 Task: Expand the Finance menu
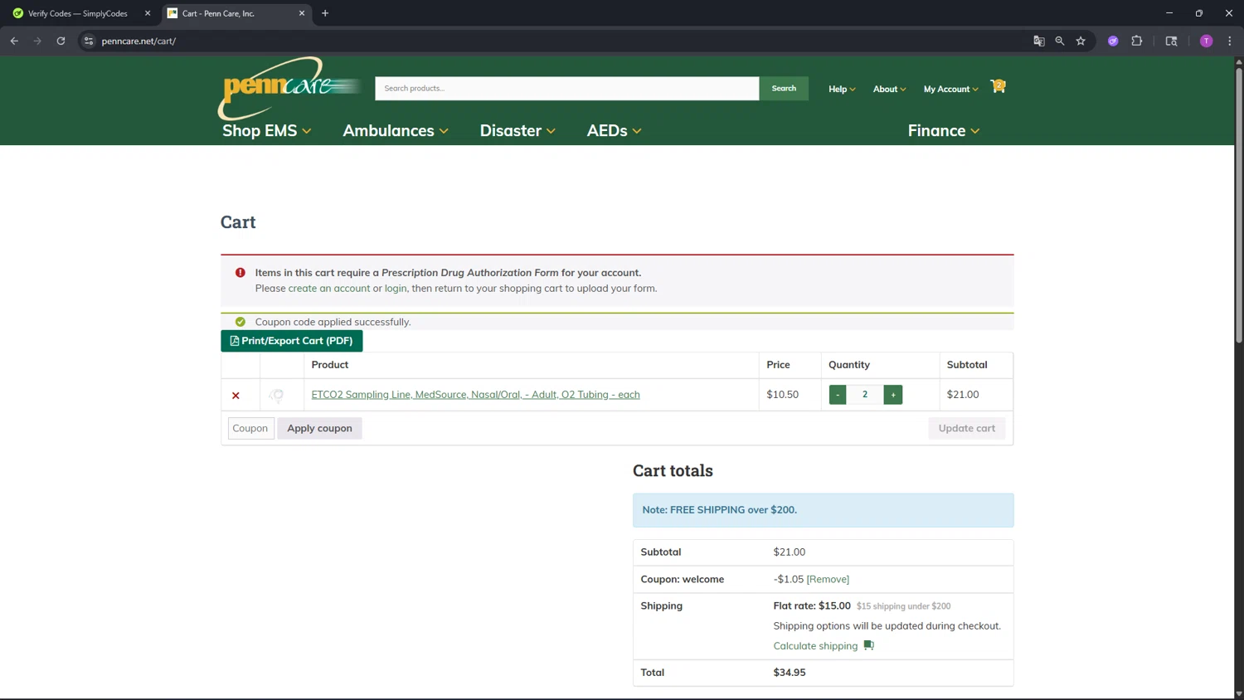click(x=944, y=130)
